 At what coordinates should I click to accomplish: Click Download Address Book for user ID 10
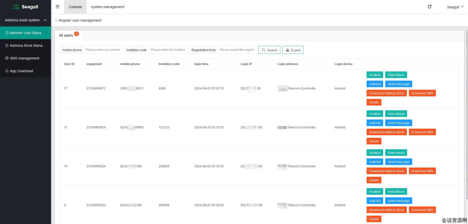click(387, 171)
